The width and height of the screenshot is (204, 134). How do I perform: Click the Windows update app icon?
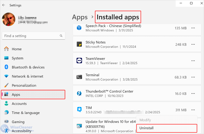tap(79, 126)
